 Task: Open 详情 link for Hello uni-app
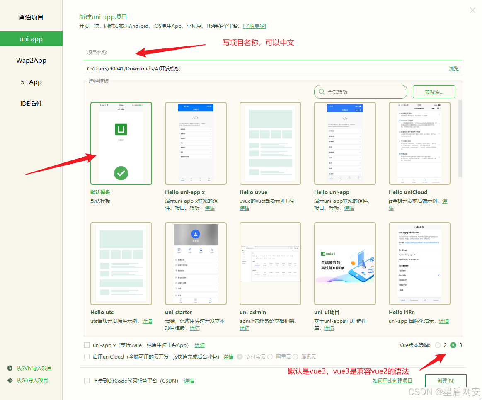click(349, 208)
